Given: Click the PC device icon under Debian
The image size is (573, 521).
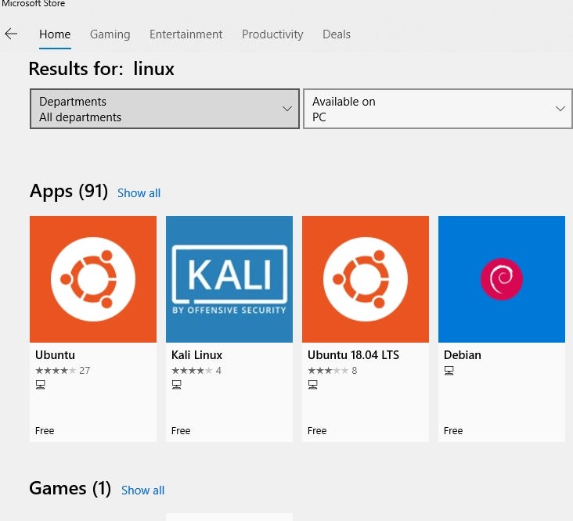Looking at the screenshot, I should pyautogui.click(x=449, y=371).
